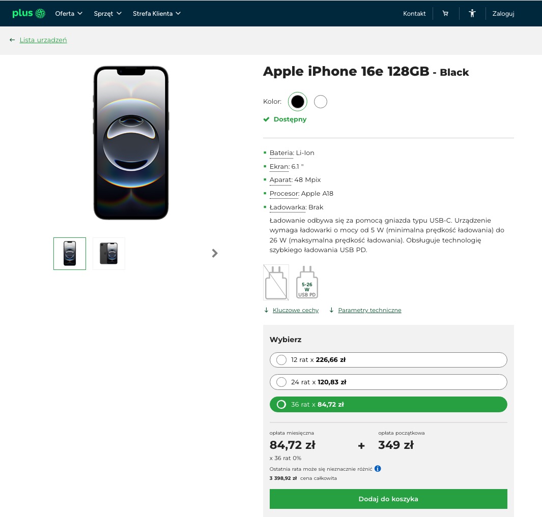Image resolution: width=542 pixels, height=517 pixels.
Task: Click the 5-26 W USB PD charger icon
Action: pos(307,282)
